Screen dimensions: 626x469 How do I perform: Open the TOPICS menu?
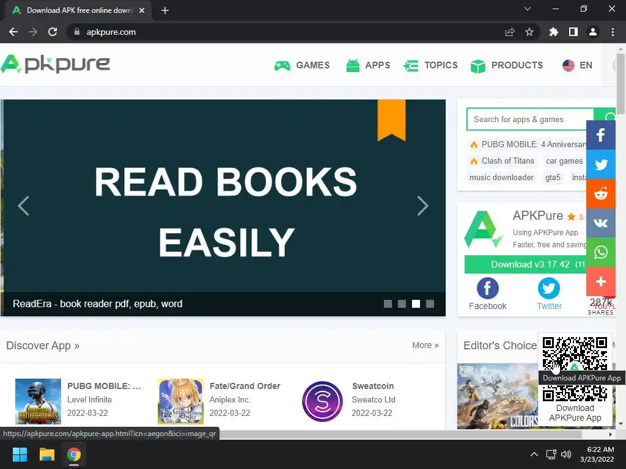[430, 65]
